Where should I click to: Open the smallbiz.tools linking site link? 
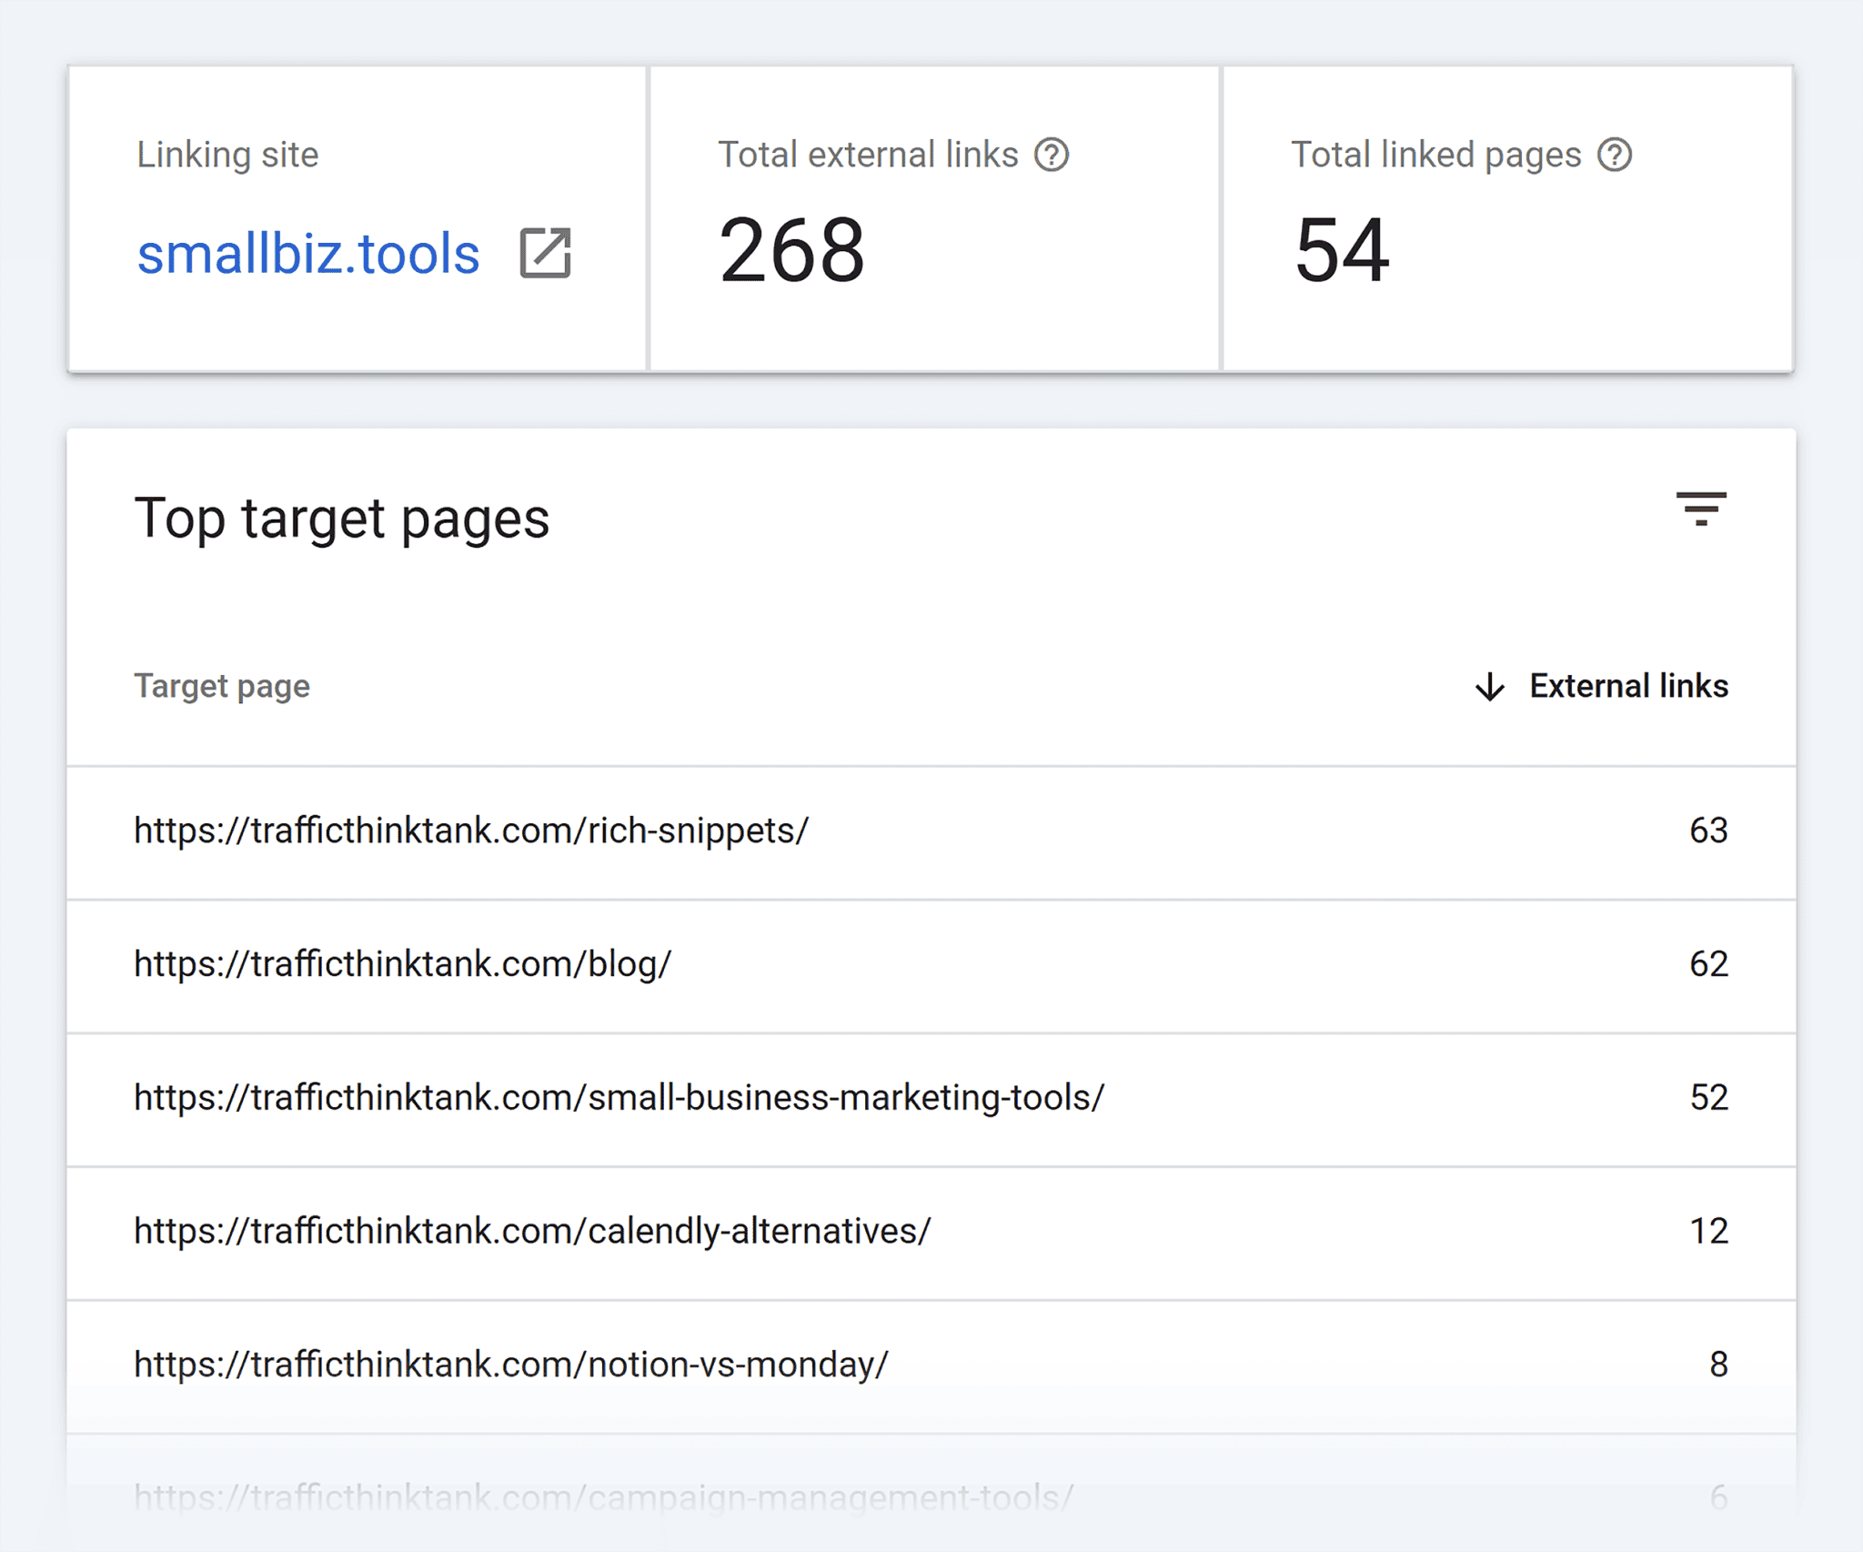(308, 253)
